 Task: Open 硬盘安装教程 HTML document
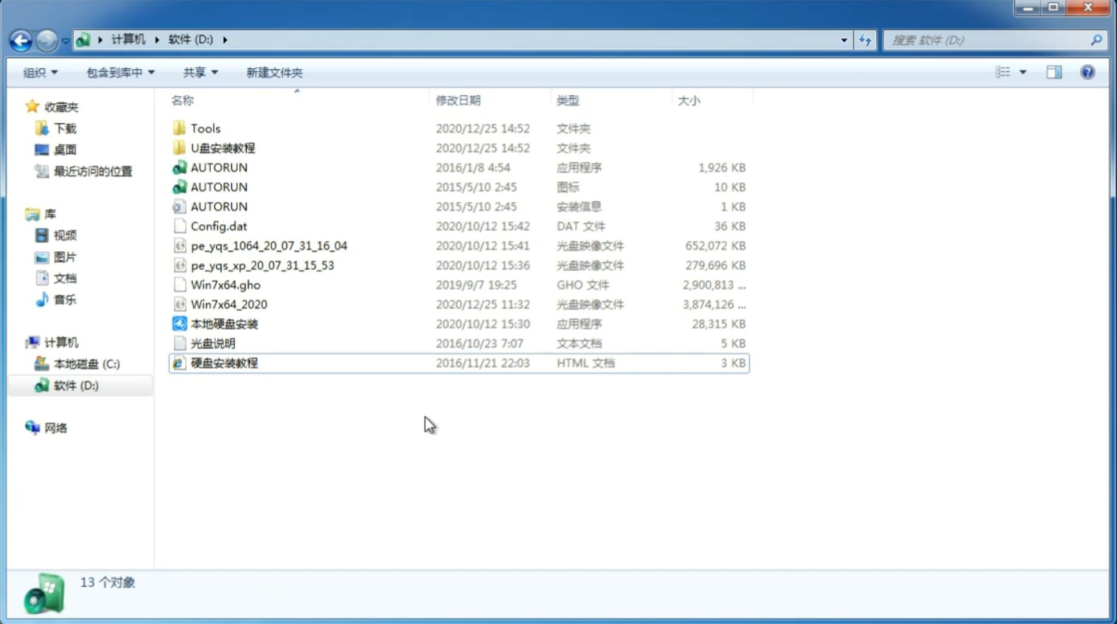pos(223,362)
